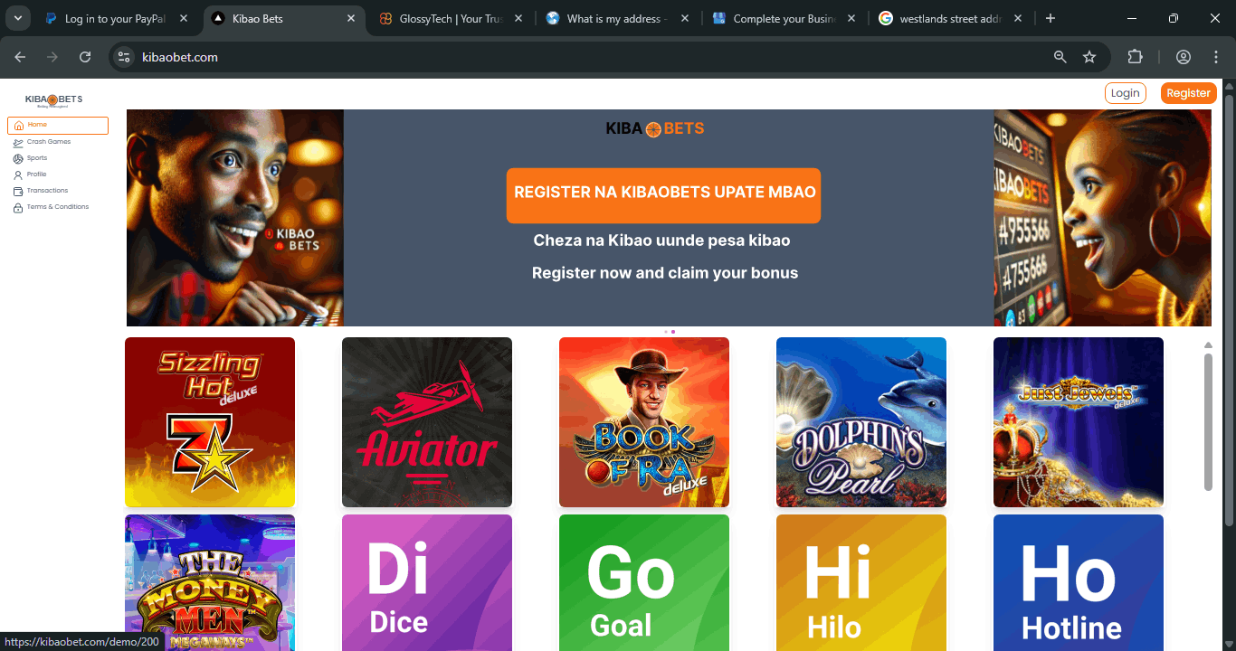Viewport: 1236px width, 651px height.
Task: Open the Profile section via its person icon
Action: coord(19,174)
